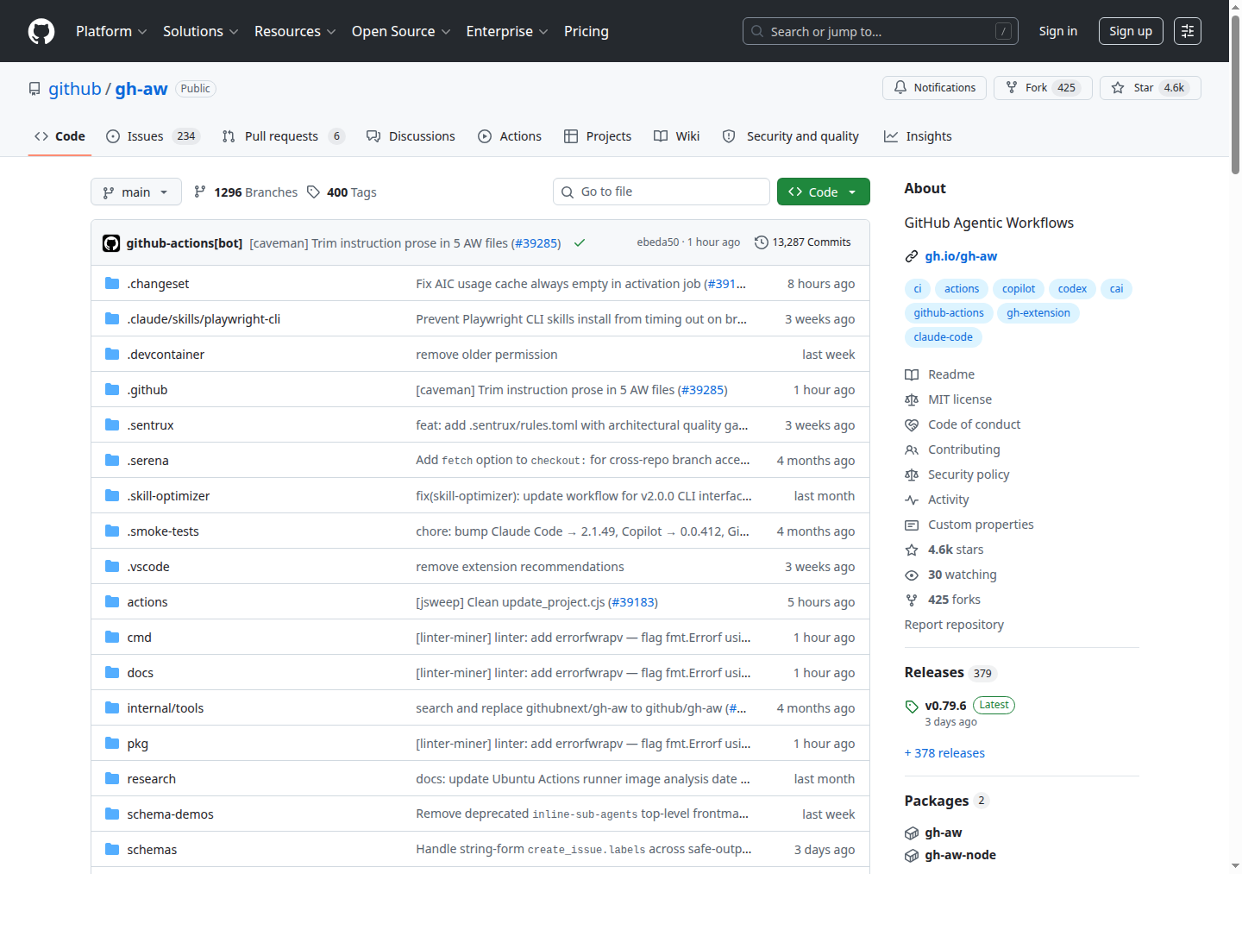This screenshot has width=1242, height=949.
Task: Click the Activity pulse icon
Action: tap(912, 500)
